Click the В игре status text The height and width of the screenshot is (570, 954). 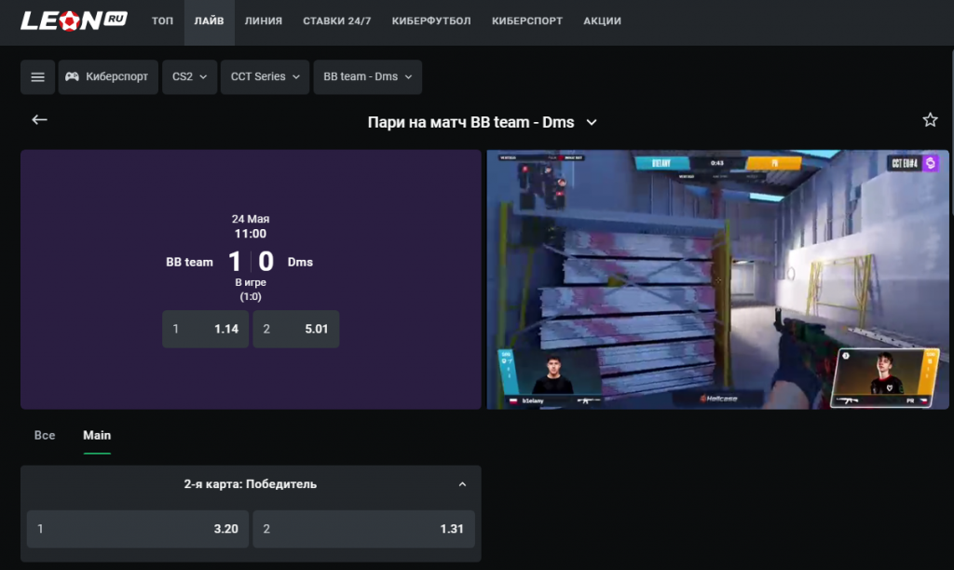[251, 283]
